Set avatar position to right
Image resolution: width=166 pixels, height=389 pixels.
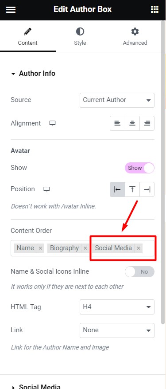147,189
